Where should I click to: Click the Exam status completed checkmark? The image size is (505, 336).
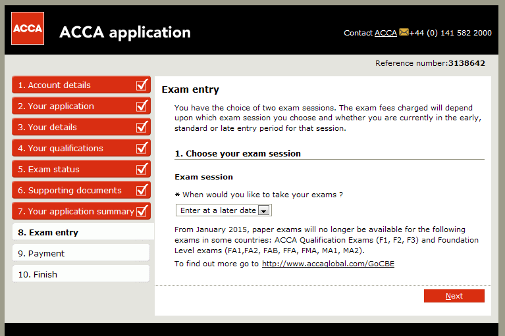[142, 169]
